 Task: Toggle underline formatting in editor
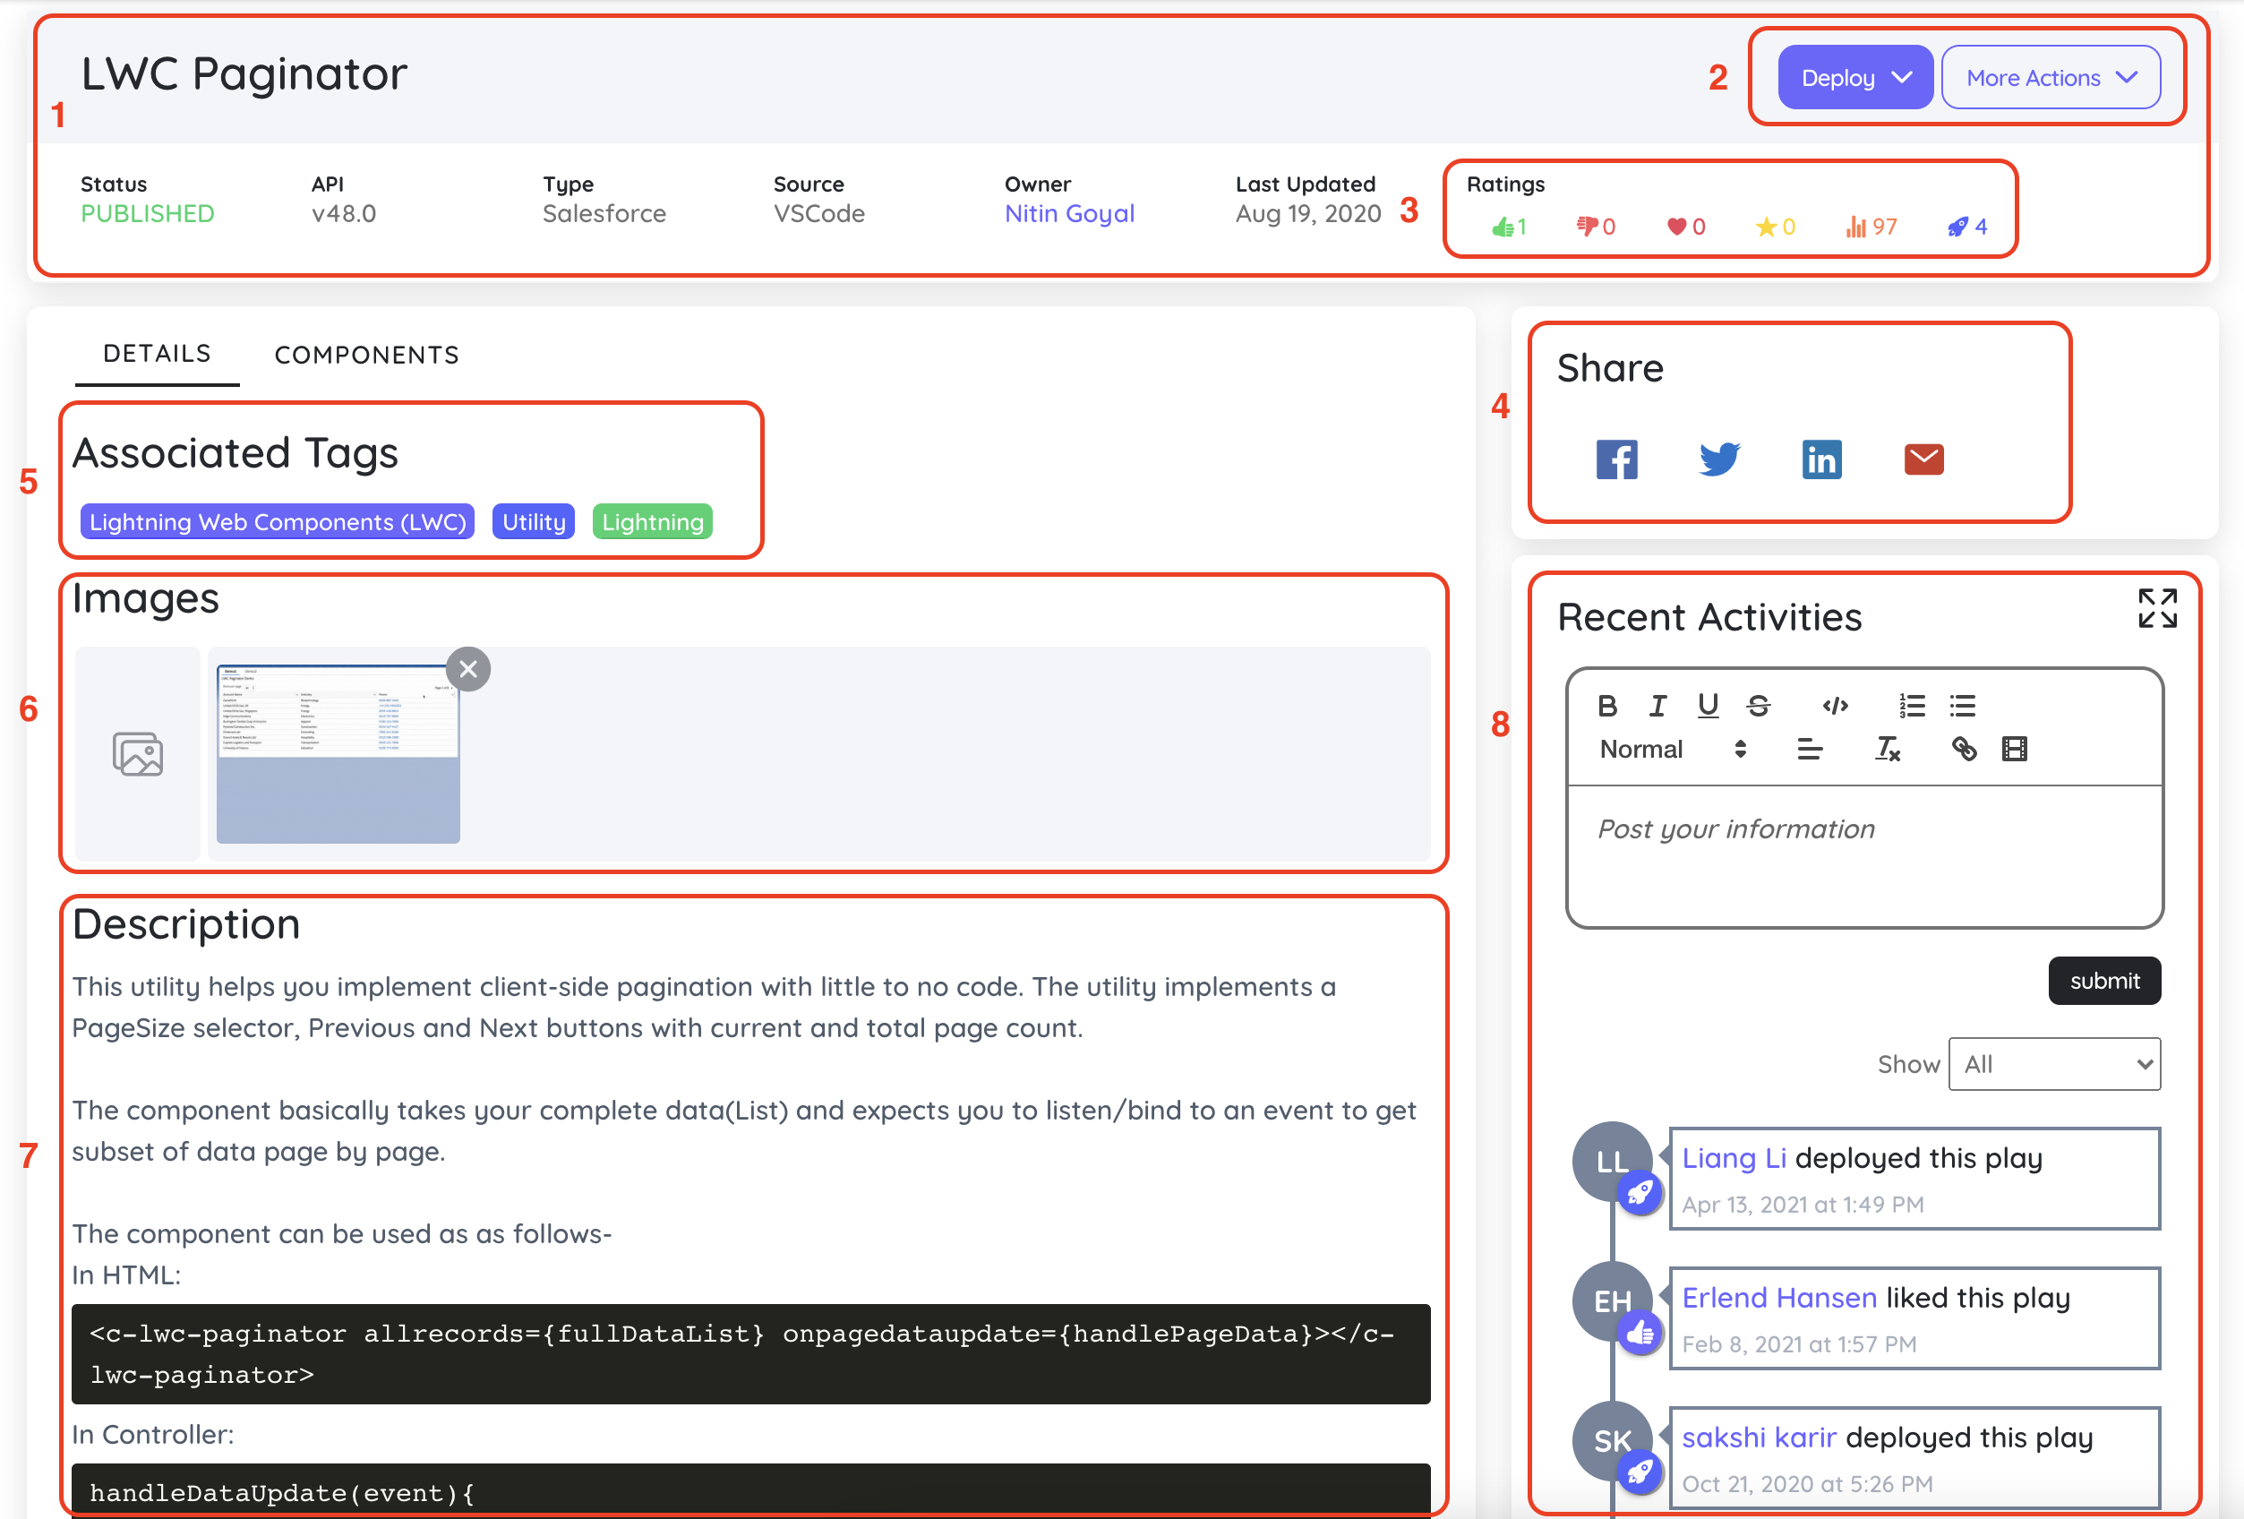pos(1709,706)
